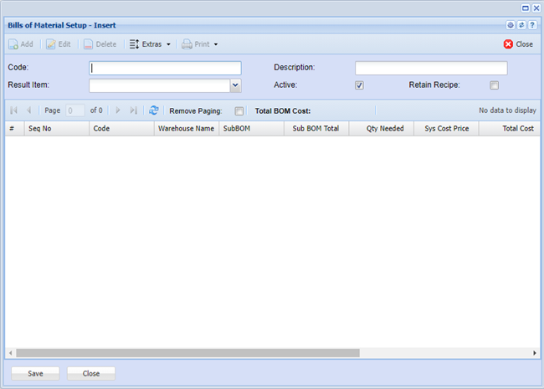
Task: Expand the Extras menu
Action: [150, 44]
